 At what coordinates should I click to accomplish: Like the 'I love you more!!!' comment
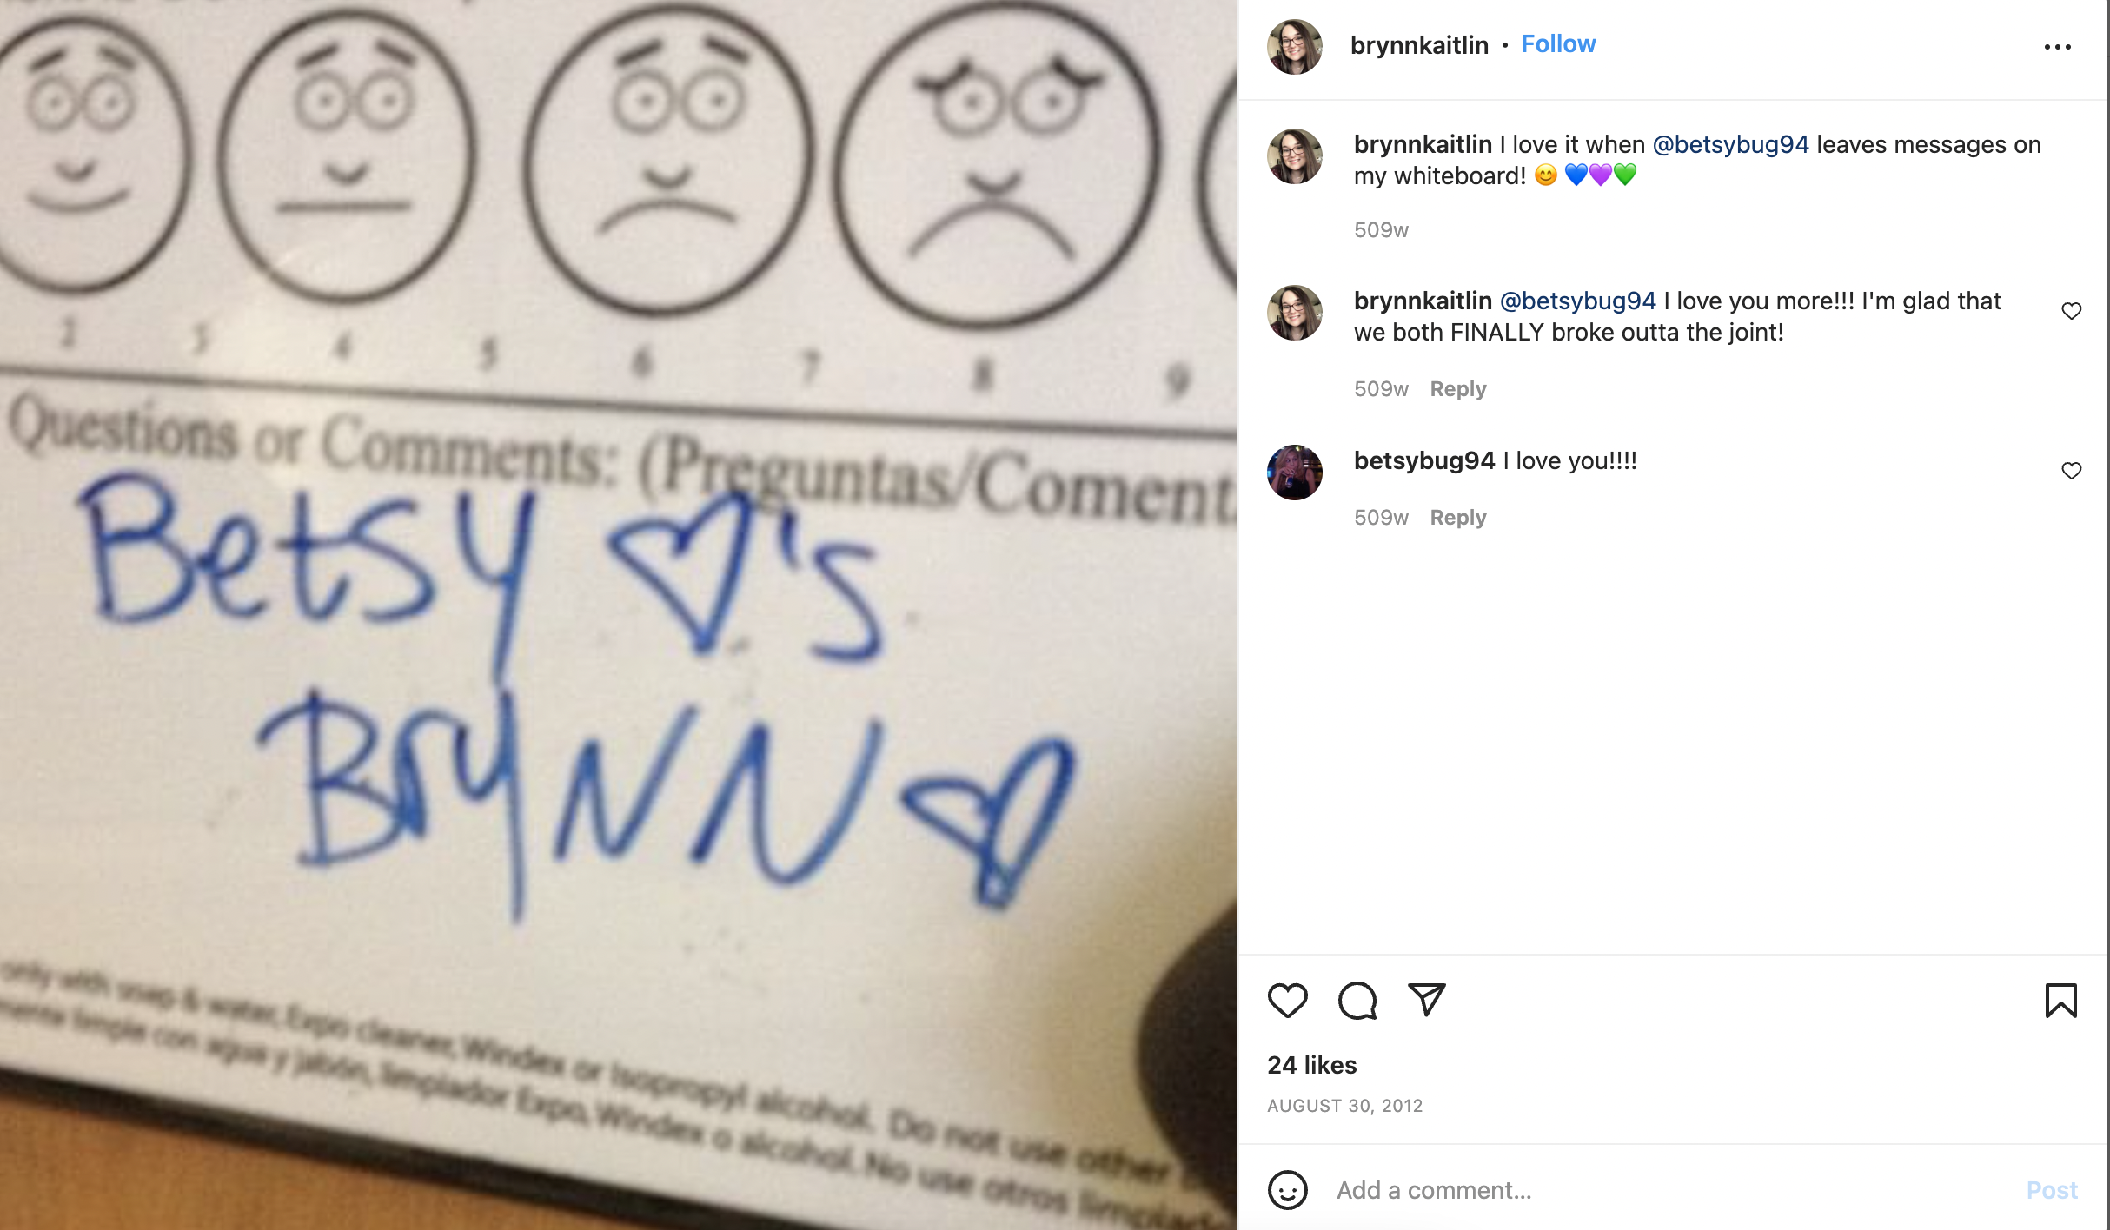[2071, 311]
